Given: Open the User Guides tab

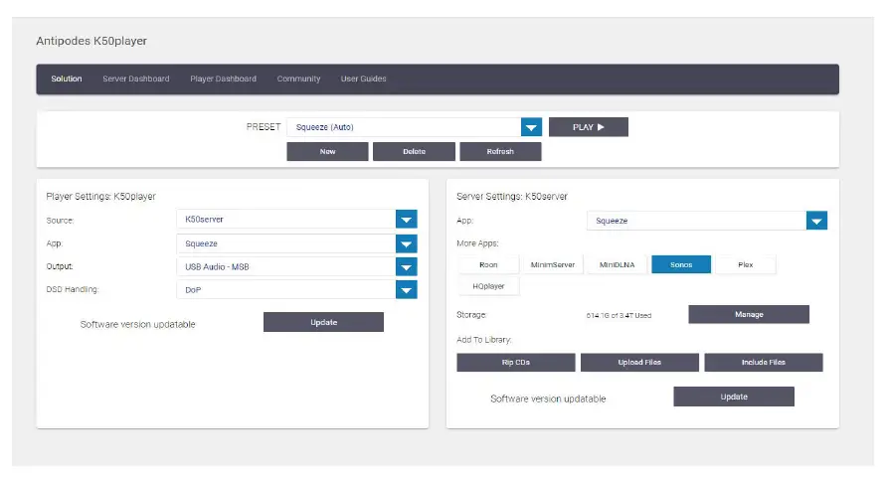Looking at the screenshot, I should [363, 79].
